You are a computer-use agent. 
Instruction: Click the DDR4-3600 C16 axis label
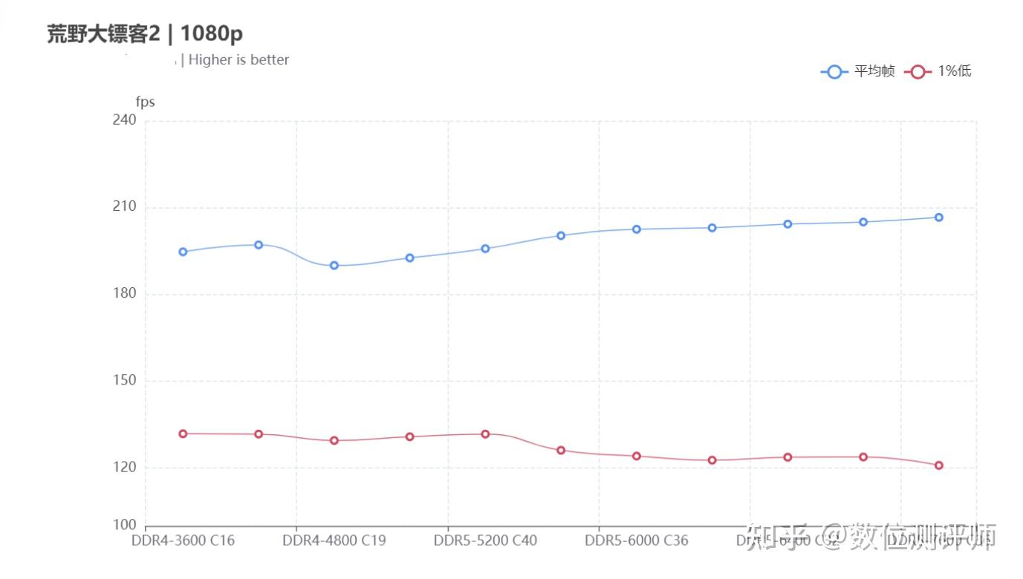183,540
